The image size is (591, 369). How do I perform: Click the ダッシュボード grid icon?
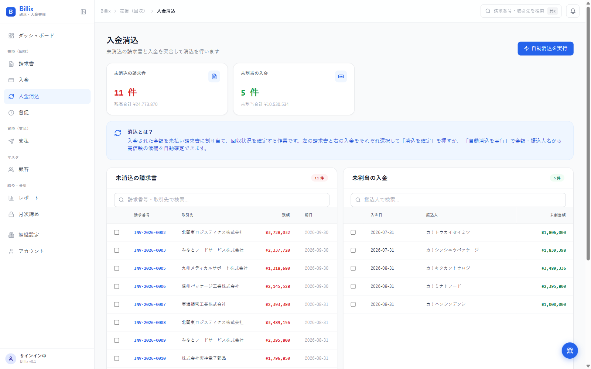(11, 36)
